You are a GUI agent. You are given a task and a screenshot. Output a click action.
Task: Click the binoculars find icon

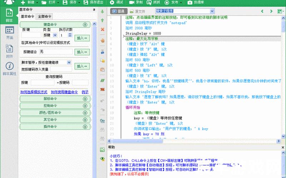click(102, 130)
